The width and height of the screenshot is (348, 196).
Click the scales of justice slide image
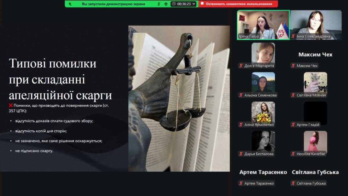[x=179, y=98]
